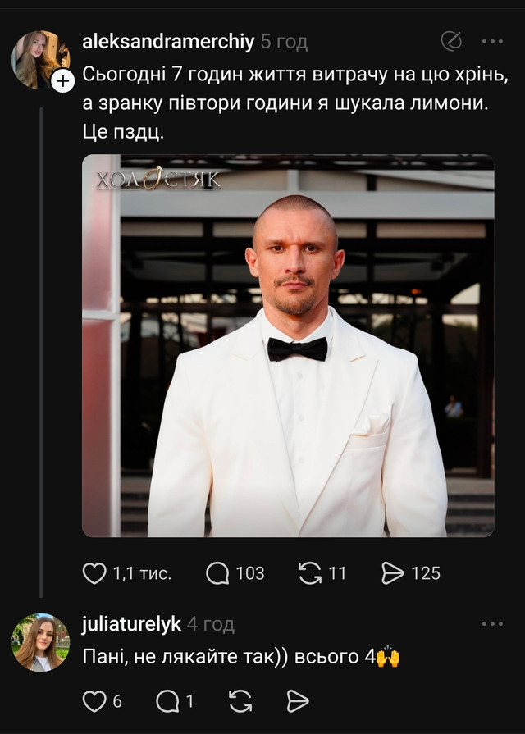Repost juliaturelyk's reply
Viewport: 525px width, 734px height.
pos(240,700)
